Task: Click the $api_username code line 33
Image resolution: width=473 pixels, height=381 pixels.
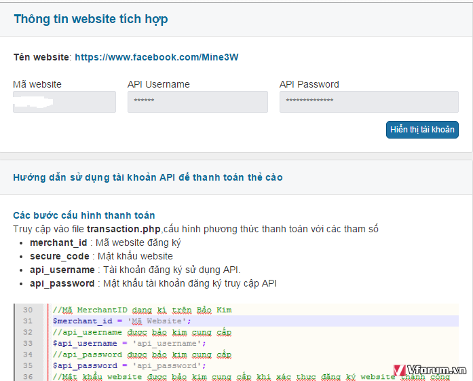Action: [130, 344]
